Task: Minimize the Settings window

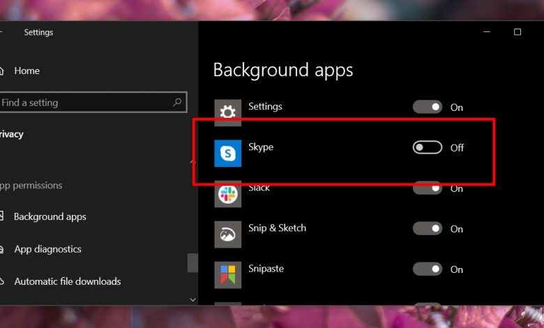Action: click(487, 32)
